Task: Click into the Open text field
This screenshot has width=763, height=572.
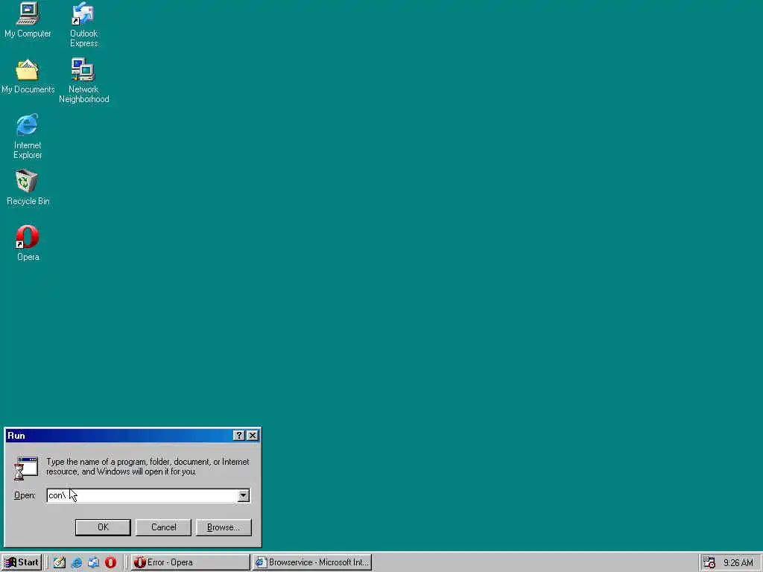Action: pos(142,495)
